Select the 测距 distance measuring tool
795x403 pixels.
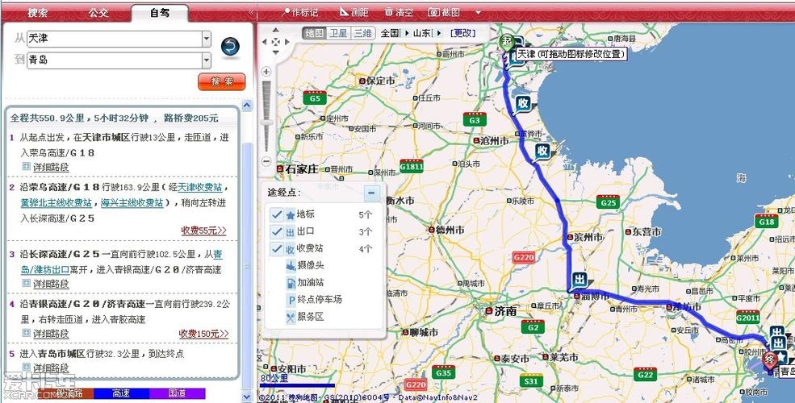point(354,12)
